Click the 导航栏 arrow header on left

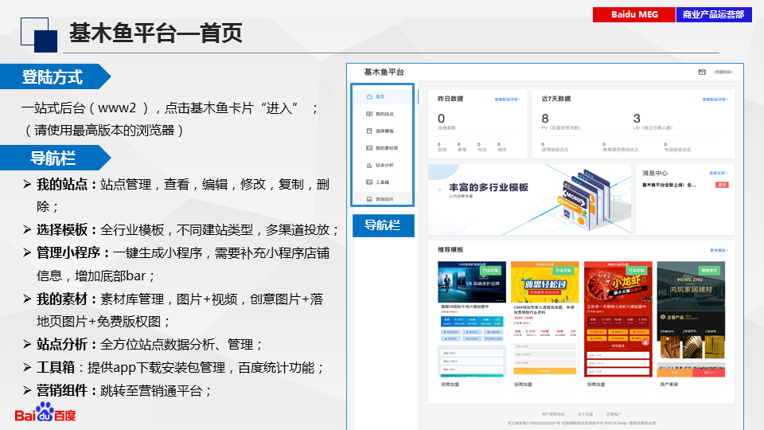tap(56, 158)
